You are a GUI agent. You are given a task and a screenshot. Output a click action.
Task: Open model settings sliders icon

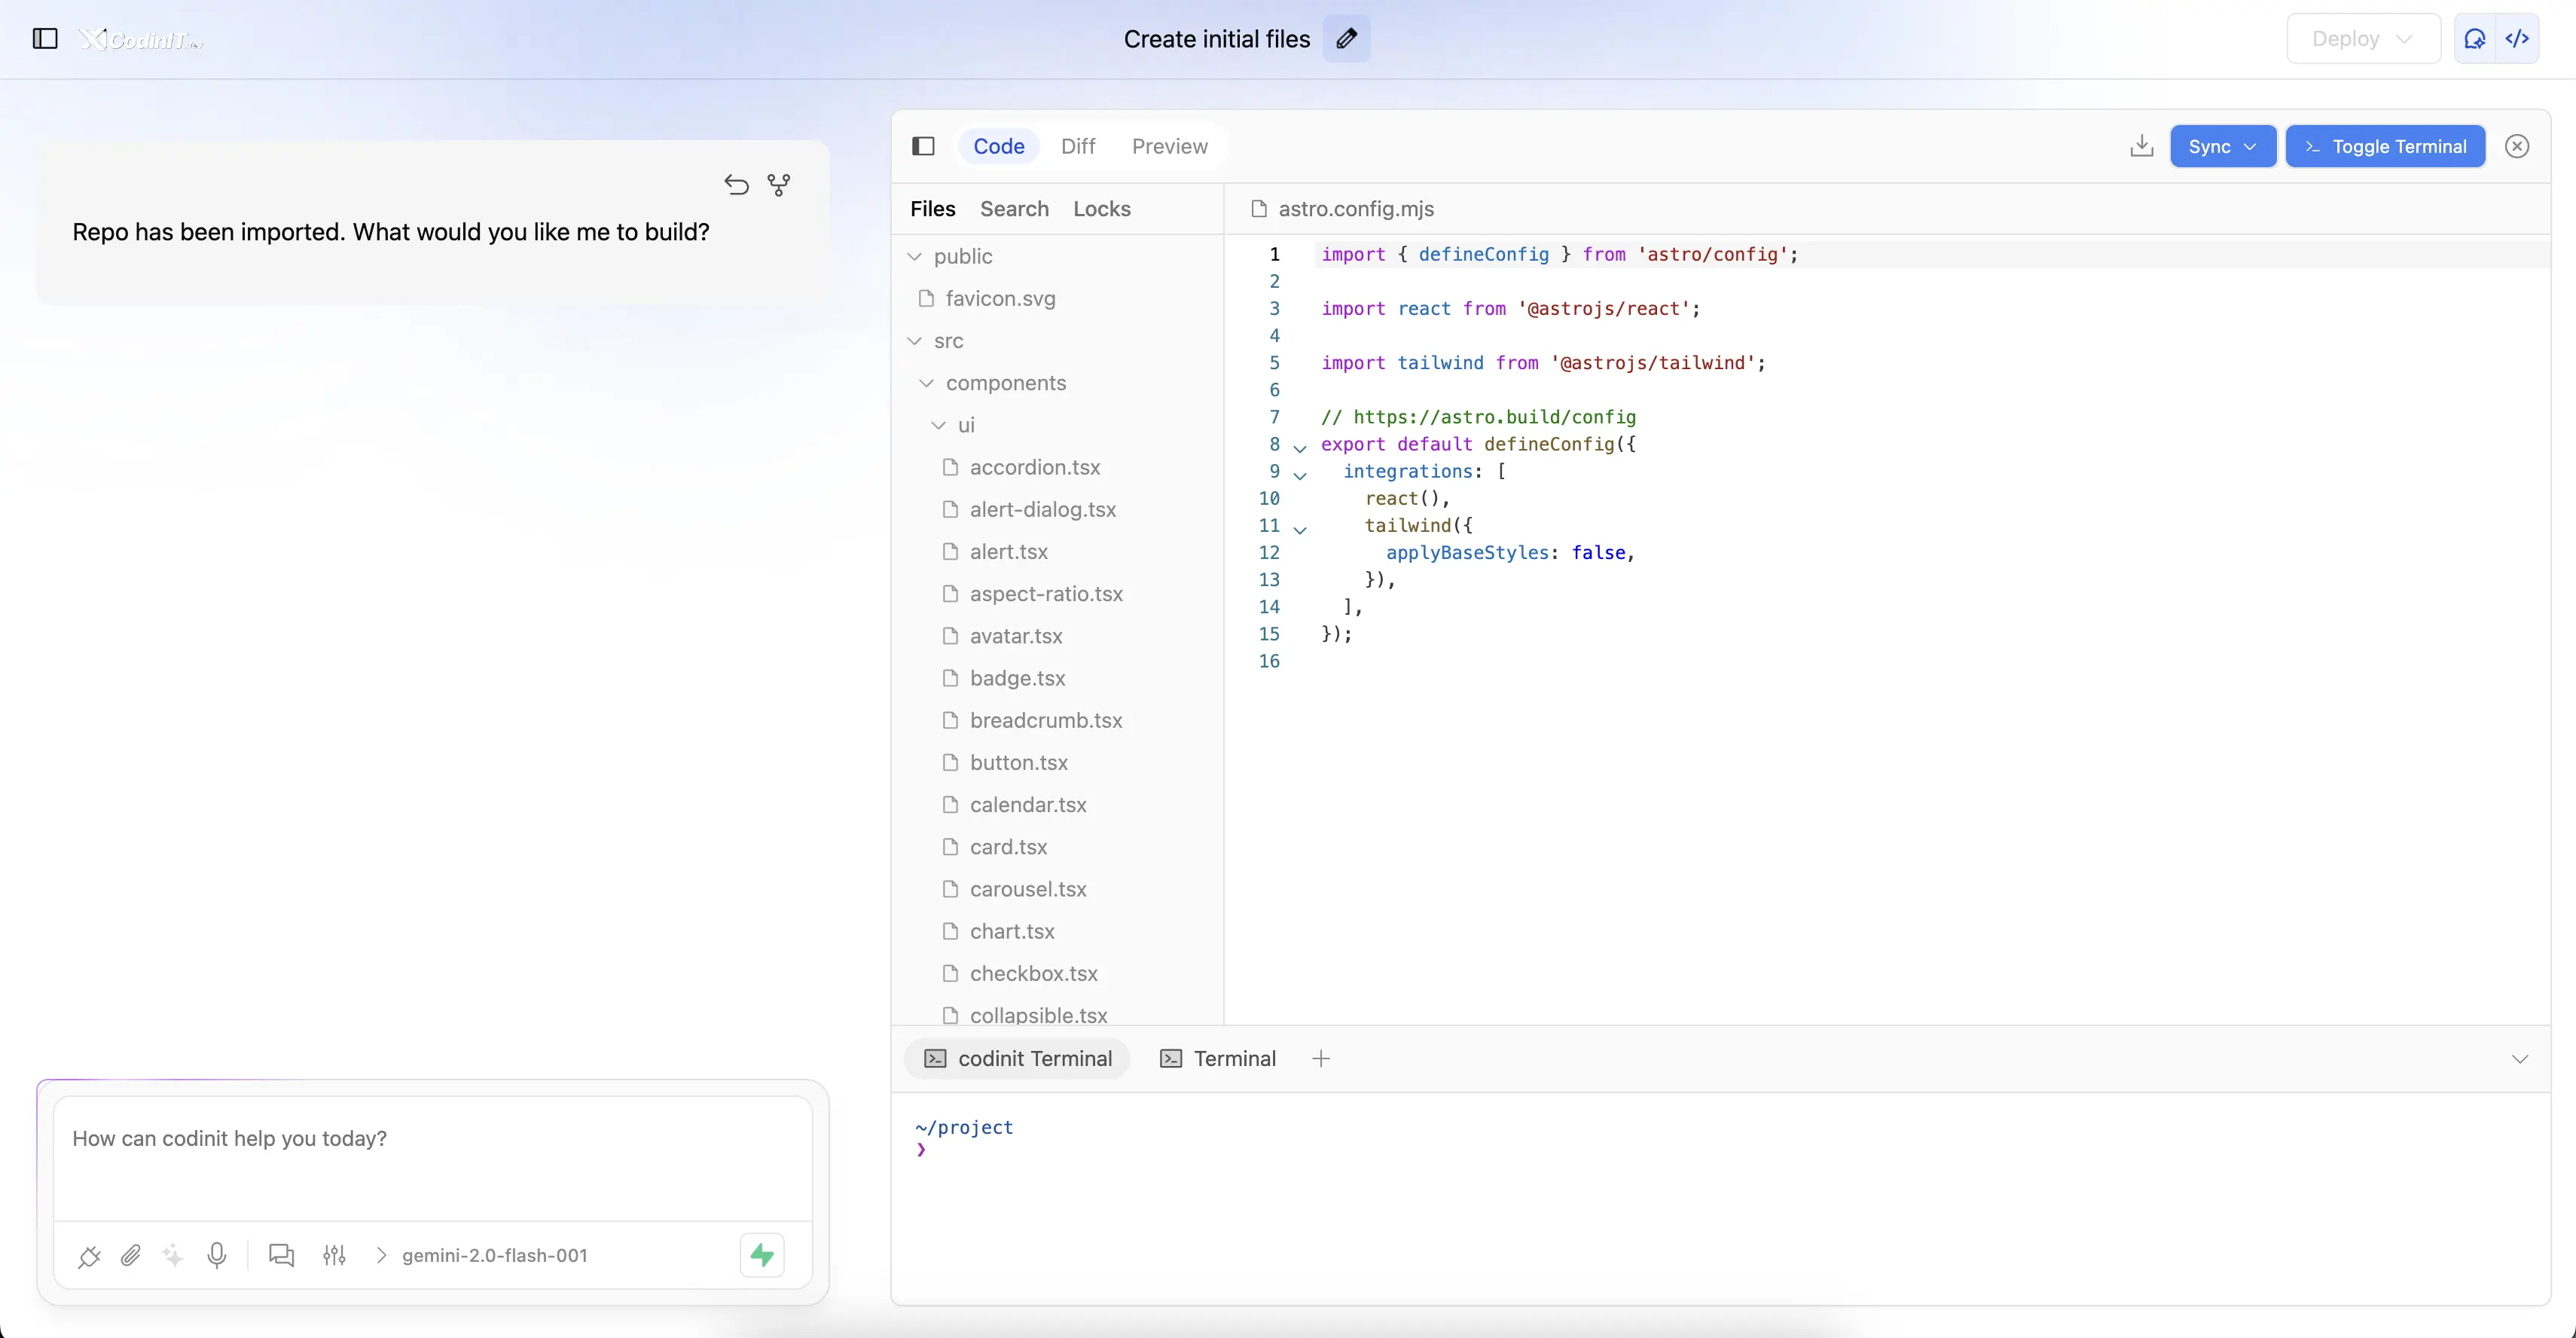click(x=334, y=1256)
